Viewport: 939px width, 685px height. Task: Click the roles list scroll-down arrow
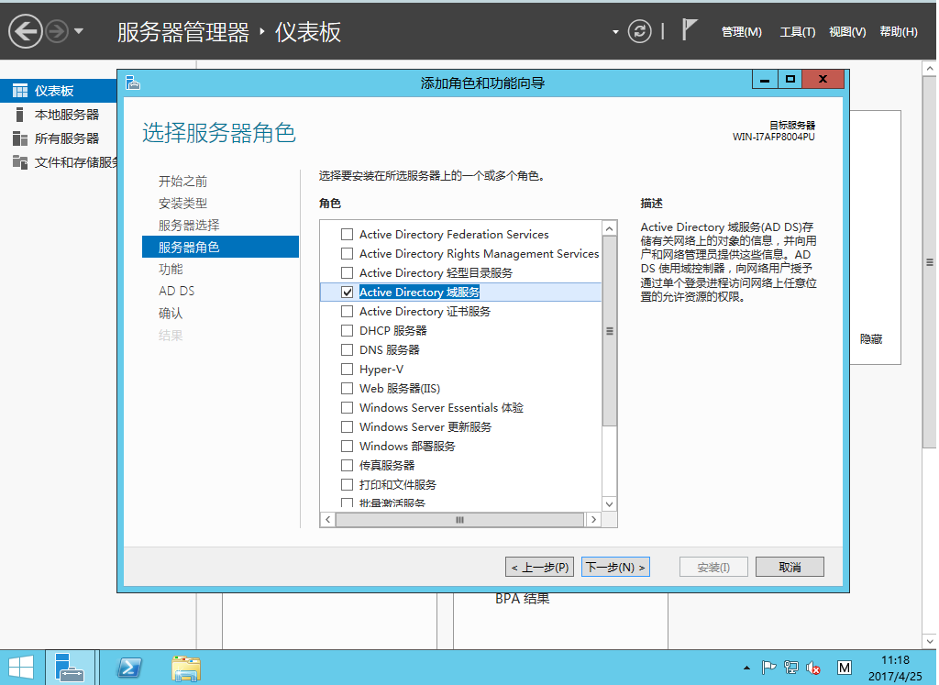click(609, 504)
